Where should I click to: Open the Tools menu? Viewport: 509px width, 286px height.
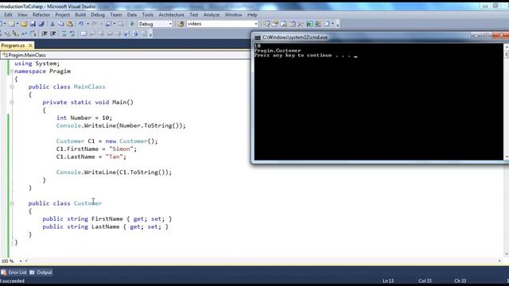pyautogui.click(x=148, y=14)
